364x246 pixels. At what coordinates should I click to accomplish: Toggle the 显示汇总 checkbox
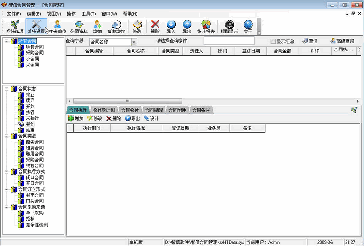point(273,41)
